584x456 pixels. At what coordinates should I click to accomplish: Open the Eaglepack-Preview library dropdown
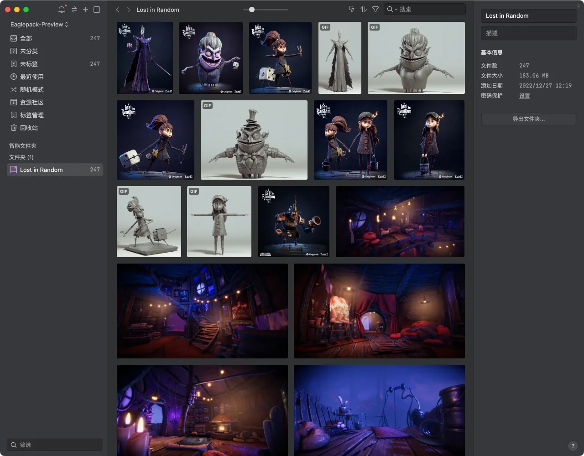(39, 24)
